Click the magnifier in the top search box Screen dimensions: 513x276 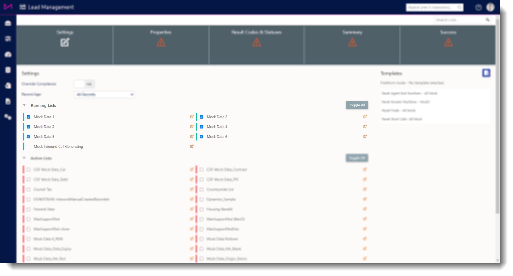point(460,7)
